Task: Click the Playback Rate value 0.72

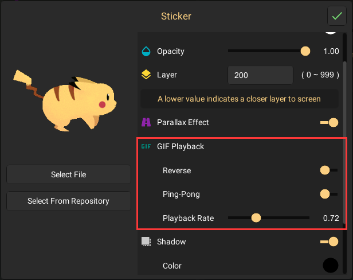Action: tap(331, 218)
